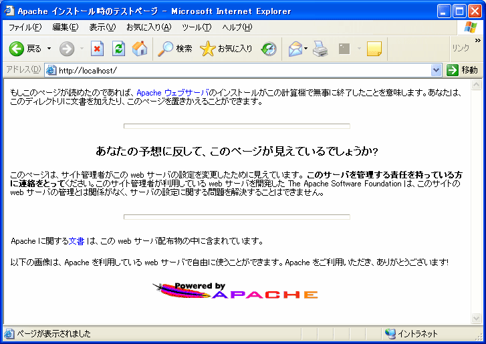
Task: Open the Favorites (お気に入り) star panel
Action: click(227, 49)
